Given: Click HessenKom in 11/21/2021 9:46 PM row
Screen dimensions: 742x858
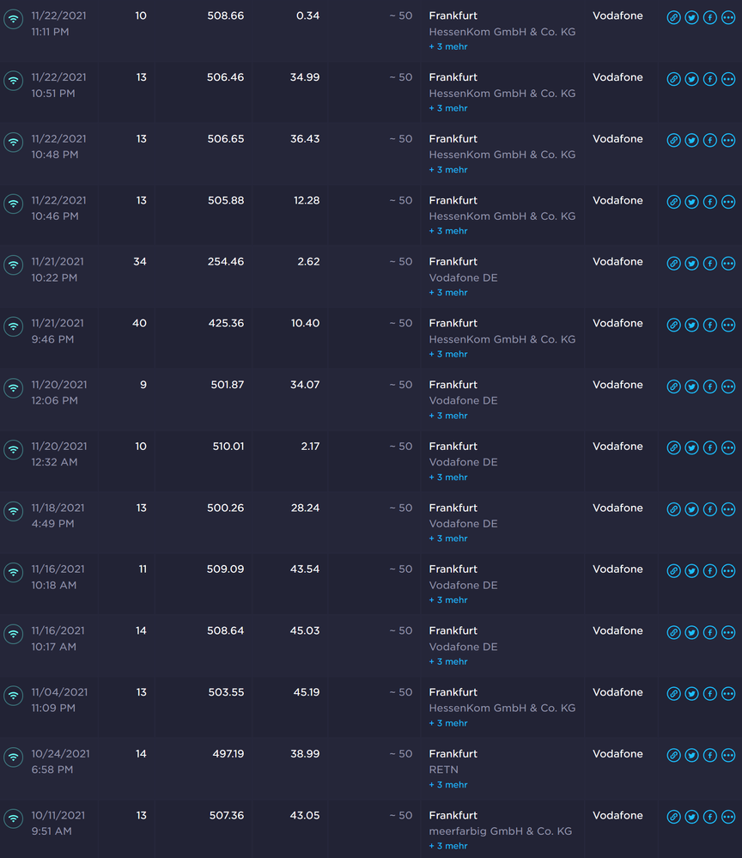Looking at the screenshot, I should [502, 339].
